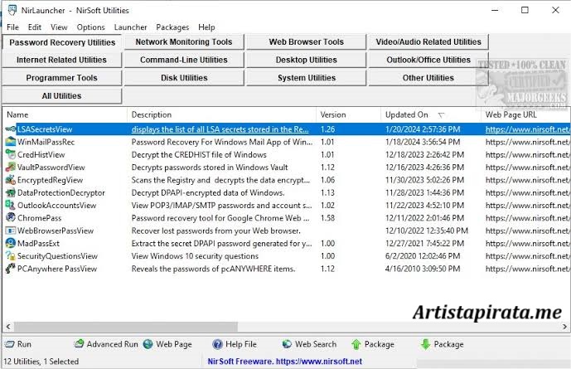Open the LSASecretsView web page URL

coord(527,129)
